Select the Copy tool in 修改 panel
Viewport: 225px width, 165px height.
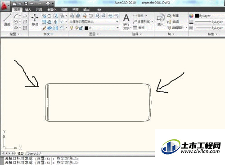point(44,16)
